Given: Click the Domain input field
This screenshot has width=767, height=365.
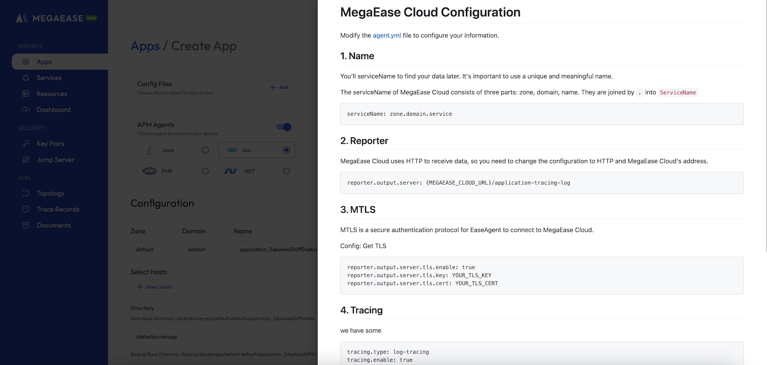Looking at the screenshot, I should [x=206, y=249].
